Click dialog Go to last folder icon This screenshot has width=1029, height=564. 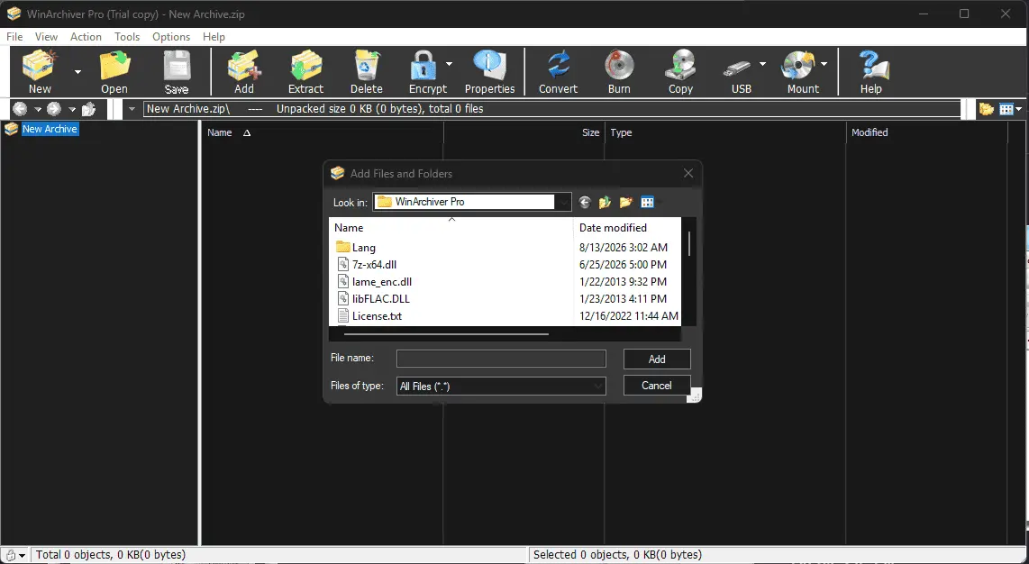click(585, 202)
